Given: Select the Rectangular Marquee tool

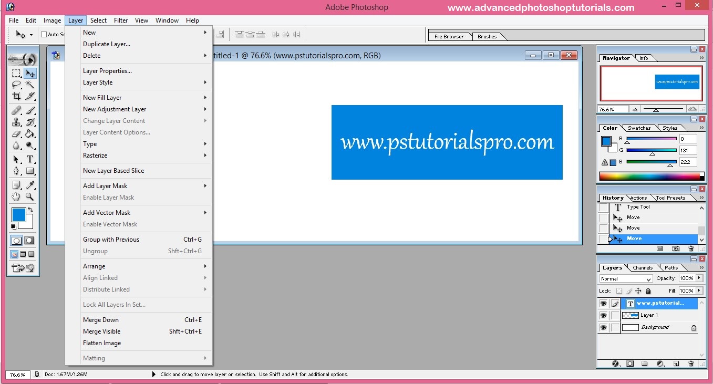Looking at the screenshot, I should pyautogui.click(x=16, y=73).
